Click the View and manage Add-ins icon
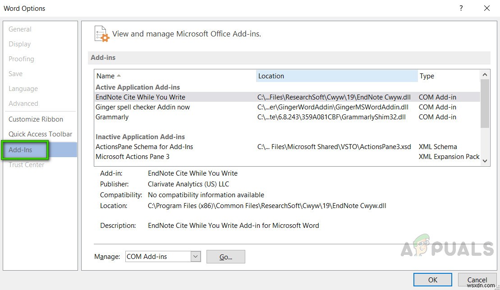The height and width of the screenshot is (290, 500). pos(101,33)
